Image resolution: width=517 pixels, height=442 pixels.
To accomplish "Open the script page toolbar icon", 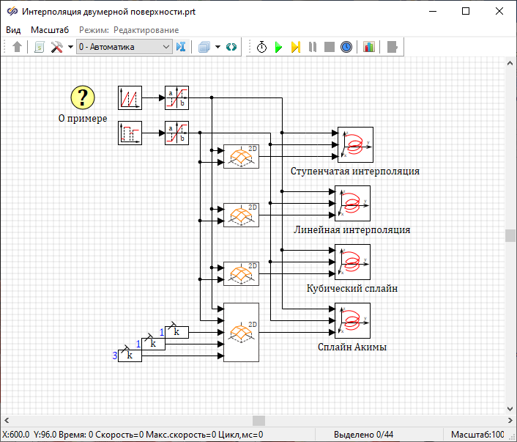I will pyautogui.click(x=40, y=47).
